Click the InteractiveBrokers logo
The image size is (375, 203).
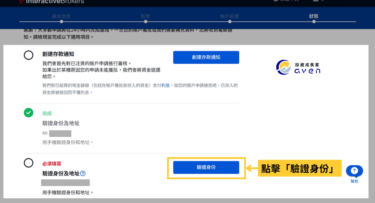[x=52, y=1]
